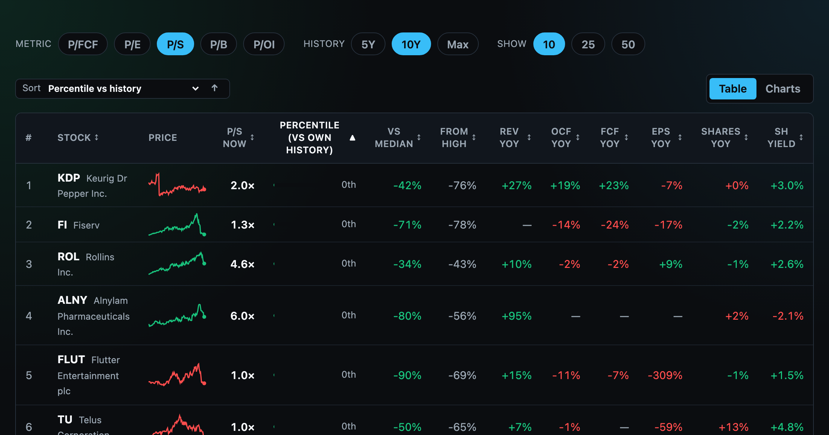
Task: Click FI percentile bar
Action: pos(304,224)
